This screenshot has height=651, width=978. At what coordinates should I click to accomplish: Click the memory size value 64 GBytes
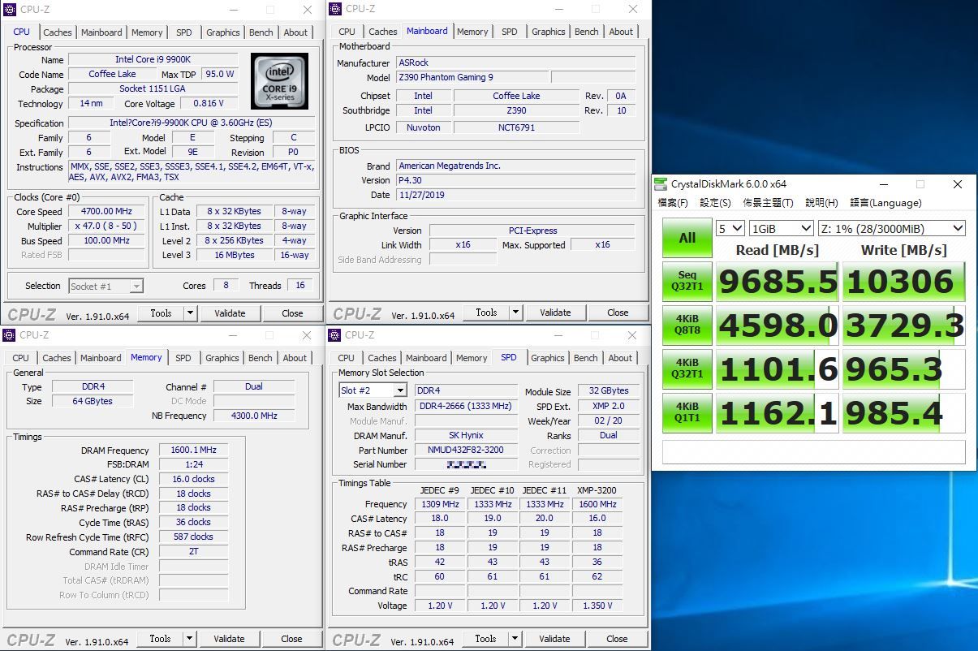click(93, 401)
